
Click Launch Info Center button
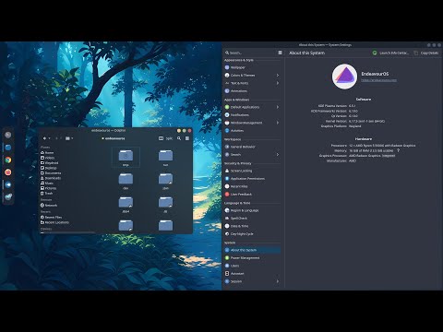pos(390,53)
